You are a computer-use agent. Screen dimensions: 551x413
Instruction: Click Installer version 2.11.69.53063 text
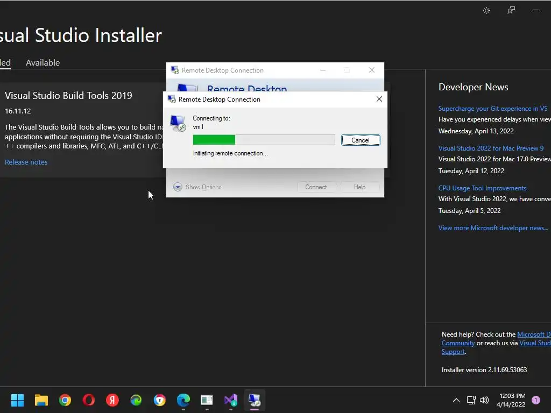pyautogui.click(x=484, y=370)
